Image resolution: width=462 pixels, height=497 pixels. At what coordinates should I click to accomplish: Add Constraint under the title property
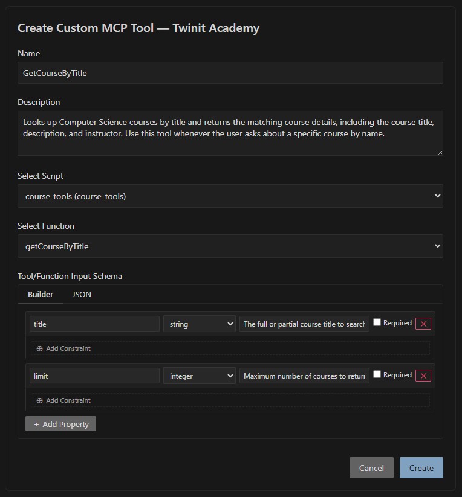230,348
